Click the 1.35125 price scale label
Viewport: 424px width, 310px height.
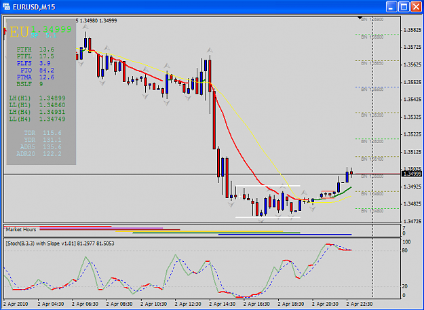tap(412, 152)
